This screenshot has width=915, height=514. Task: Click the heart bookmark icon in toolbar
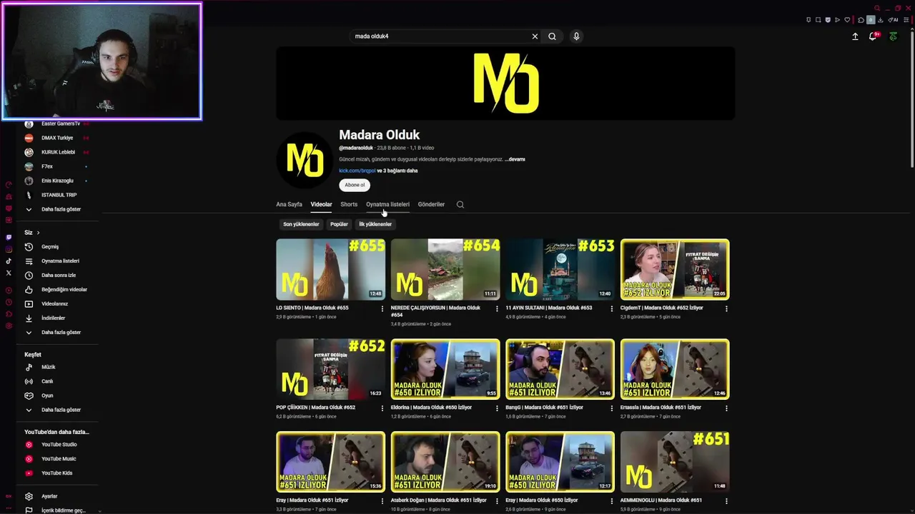point(847,20)
